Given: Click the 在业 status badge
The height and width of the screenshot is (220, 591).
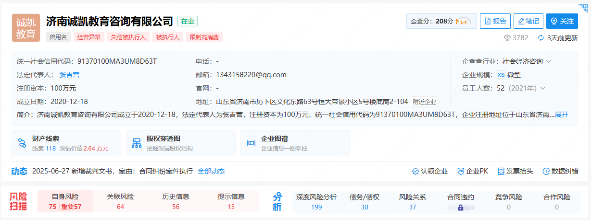Looking at the screenshot, I should click(x=188, y=21).
